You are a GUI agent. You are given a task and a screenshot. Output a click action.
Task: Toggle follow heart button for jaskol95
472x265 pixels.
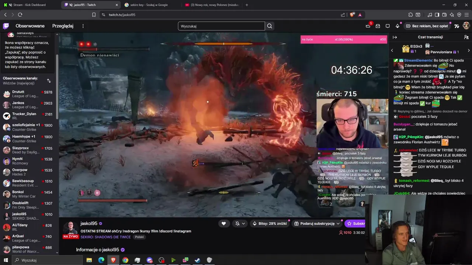coord(223,223)
